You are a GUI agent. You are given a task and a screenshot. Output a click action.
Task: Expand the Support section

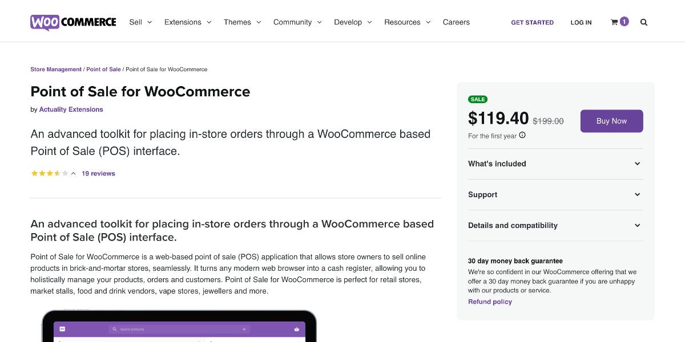tap(555, 194)
